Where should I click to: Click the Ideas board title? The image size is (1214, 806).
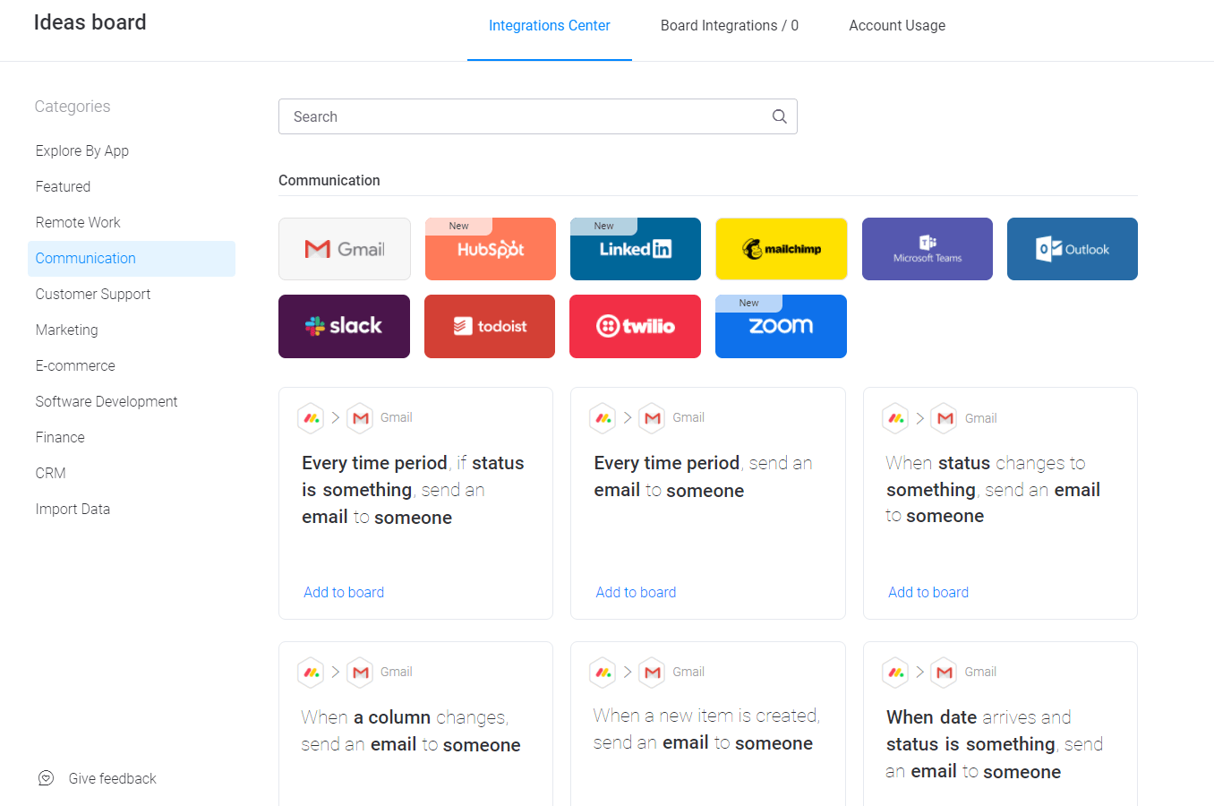coord(90,22)
